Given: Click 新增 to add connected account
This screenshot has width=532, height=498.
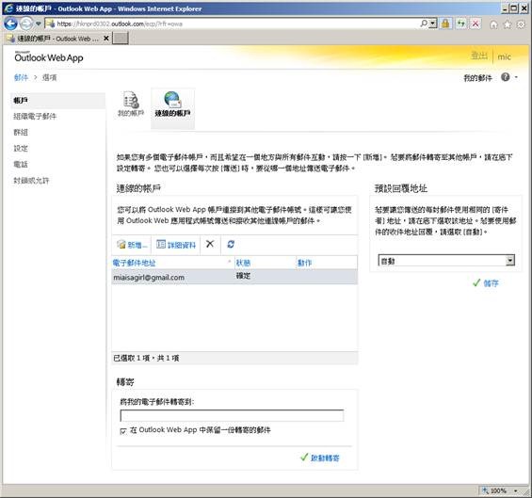Looking at the screenshot, I should point(133,245).
